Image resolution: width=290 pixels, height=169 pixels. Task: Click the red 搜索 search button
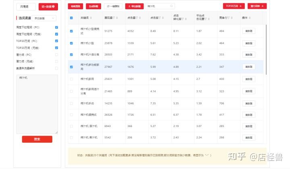(x=37, y=139)
